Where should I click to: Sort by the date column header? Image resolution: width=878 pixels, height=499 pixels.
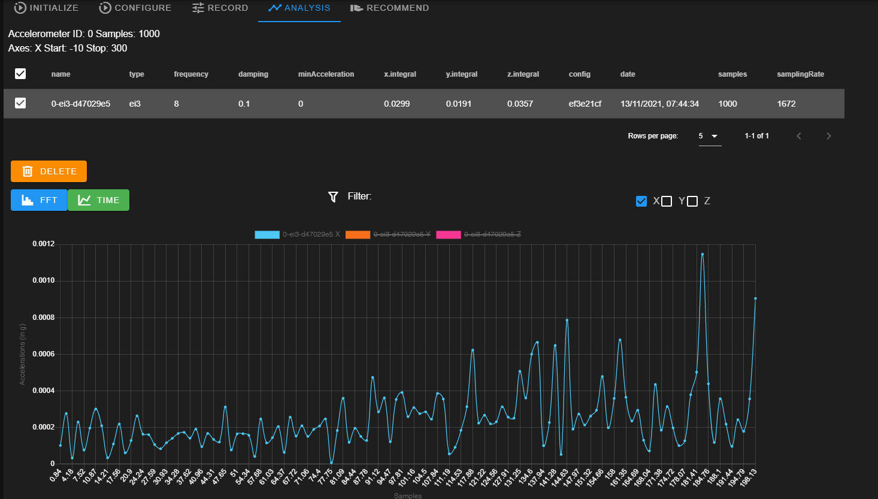(628, 74)
